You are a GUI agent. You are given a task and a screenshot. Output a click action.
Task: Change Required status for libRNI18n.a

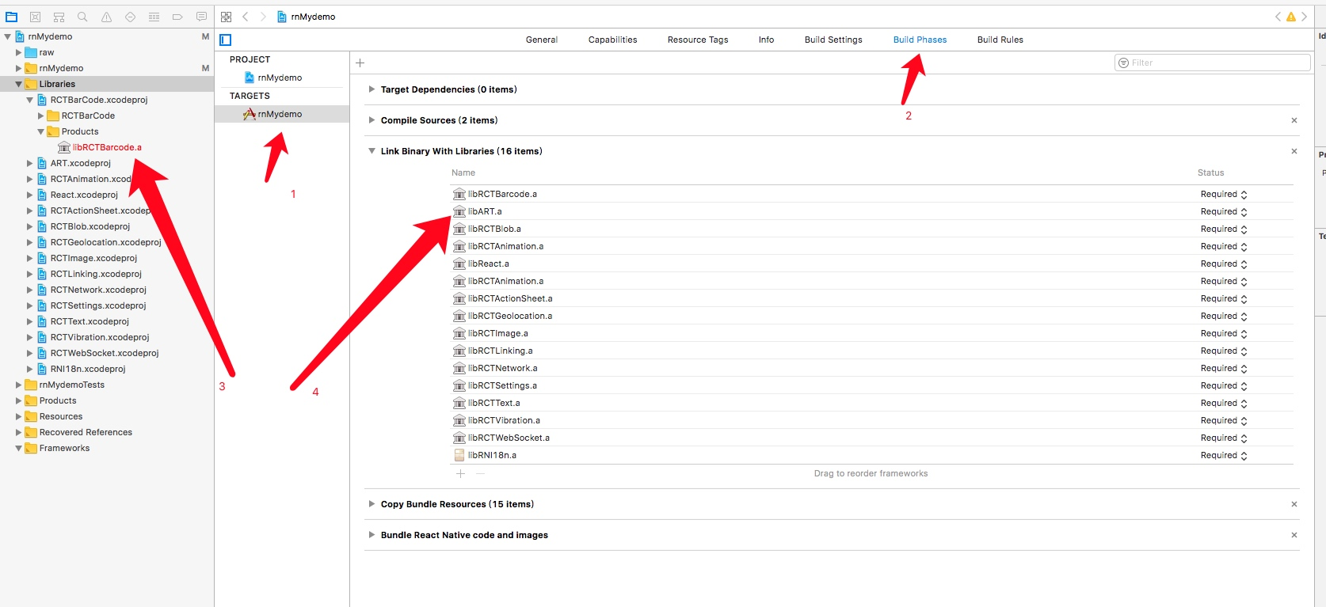click(1224, 455)
